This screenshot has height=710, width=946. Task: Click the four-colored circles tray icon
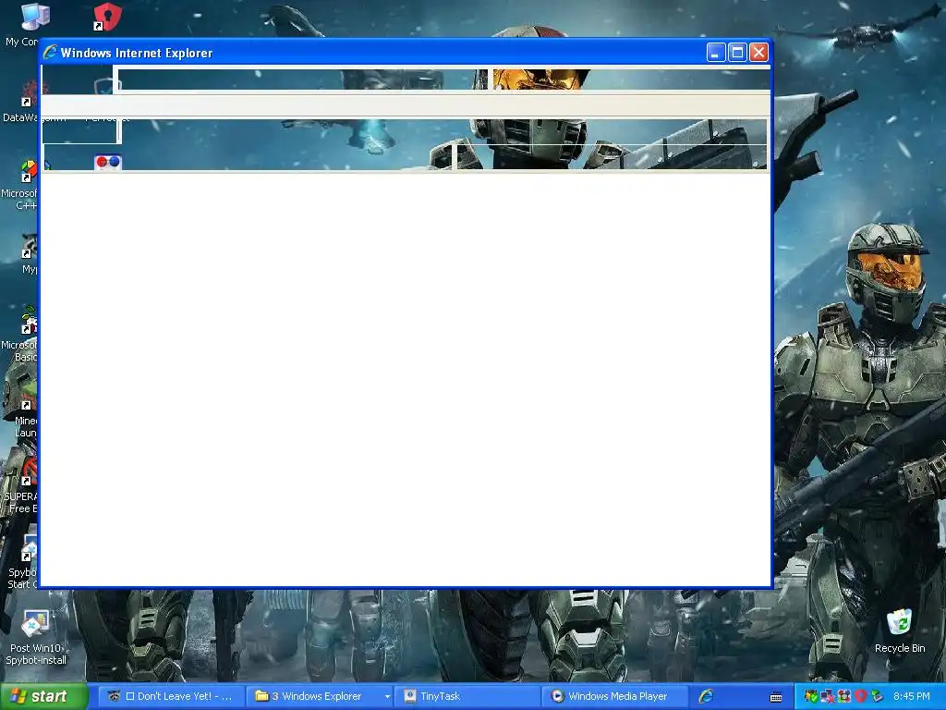[843, 697]
